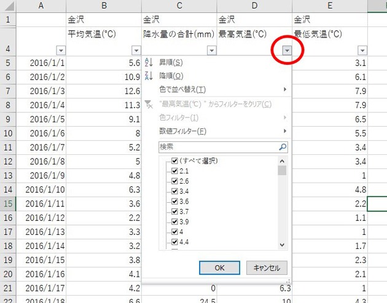The image size is (387, 303).
Task: Click the filter list scrollbar thumb
Action: [282, 170]
